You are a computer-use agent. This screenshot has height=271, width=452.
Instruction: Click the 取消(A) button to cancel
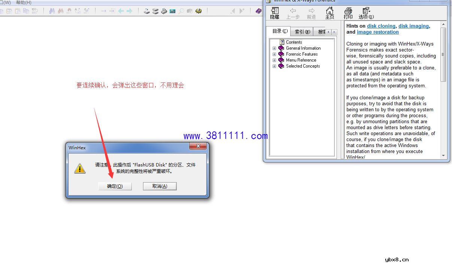click(160, 186)
